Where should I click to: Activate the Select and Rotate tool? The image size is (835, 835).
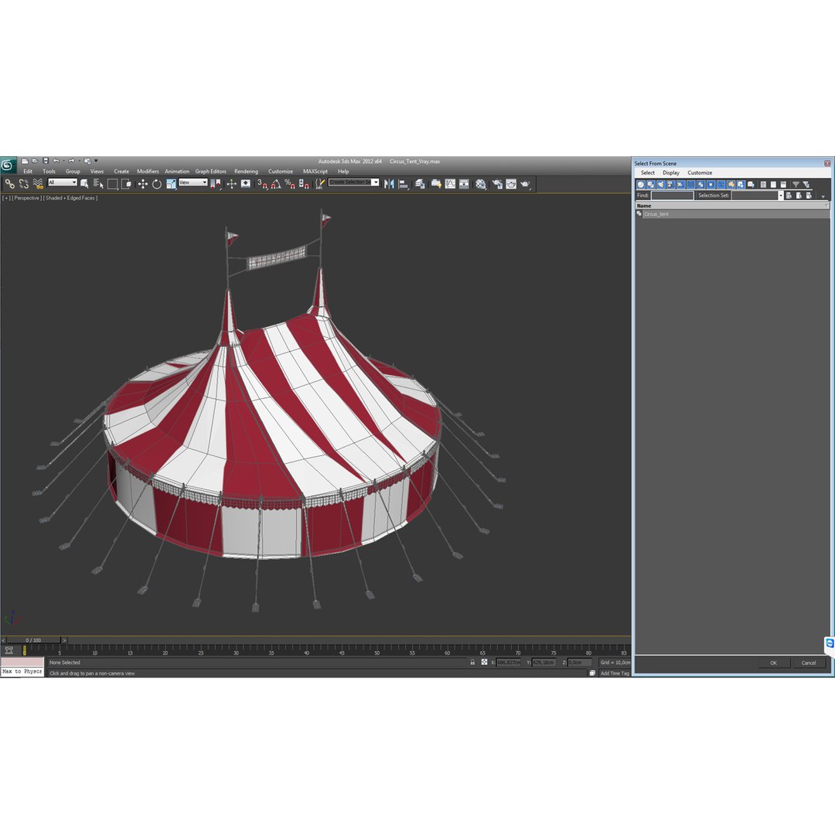coord(156,184)
